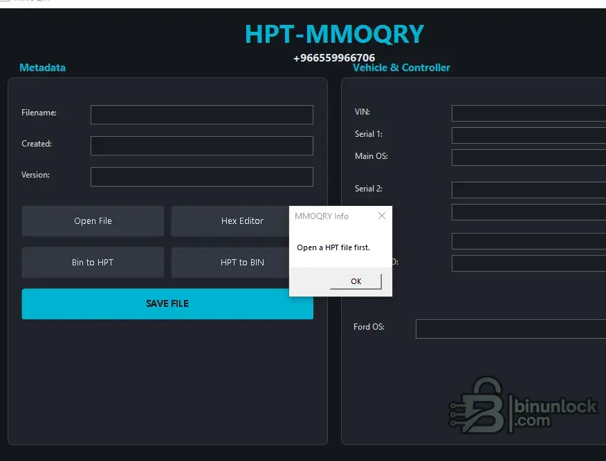Open the Hex Editor

click(x=230, y=221)
